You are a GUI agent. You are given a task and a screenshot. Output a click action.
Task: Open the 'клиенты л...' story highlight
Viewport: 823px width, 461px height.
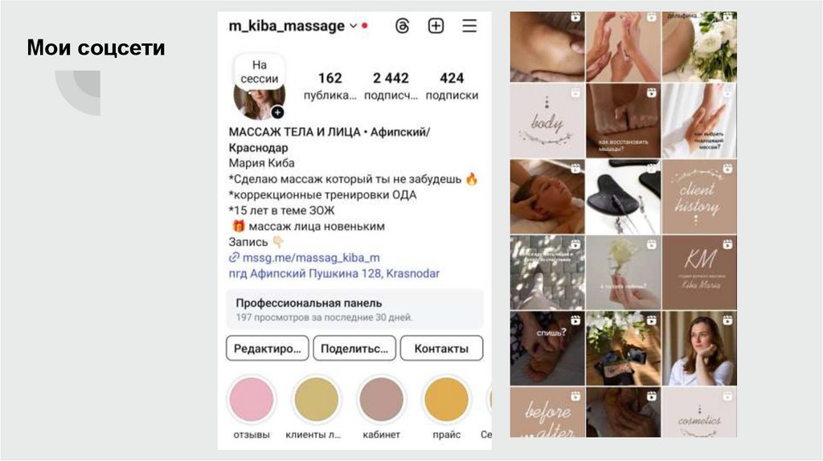tap(316, 400)
